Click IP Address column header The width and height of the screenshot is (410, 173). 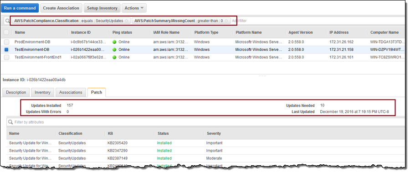pos(339,32)
